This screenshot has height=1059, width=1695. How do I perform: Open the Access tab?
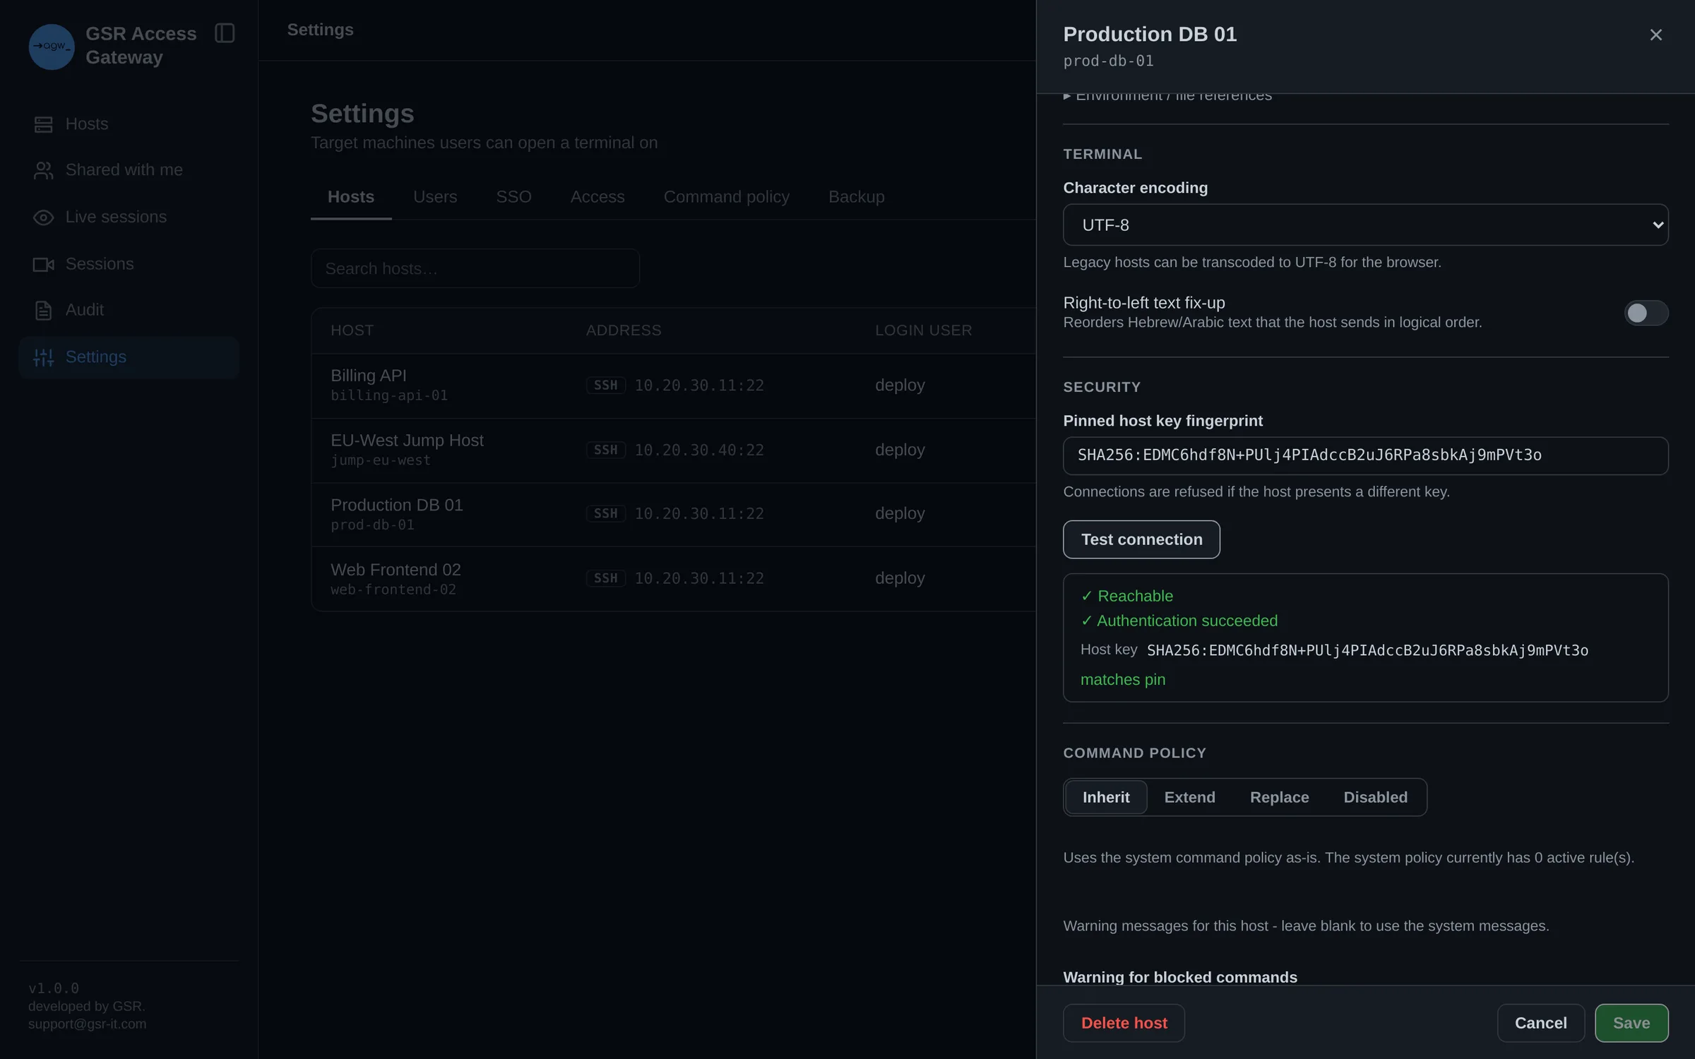(597, 197)
